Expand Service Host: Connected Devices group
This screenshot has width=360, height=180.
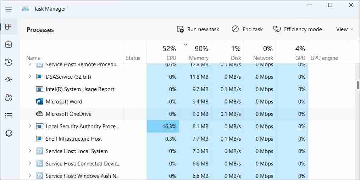30,163
